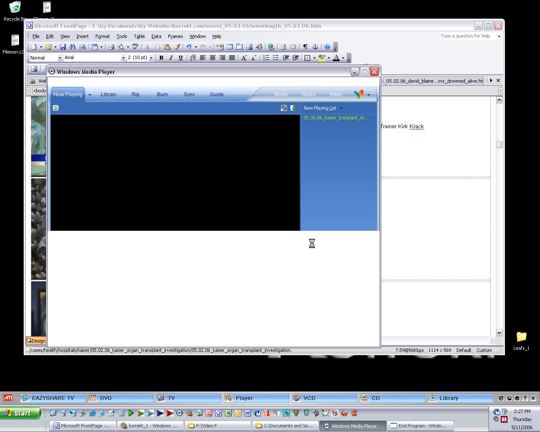Click the Print icon in FrontPage toolbar
This screenshot has width=540, height=432.
click(111, 47)
